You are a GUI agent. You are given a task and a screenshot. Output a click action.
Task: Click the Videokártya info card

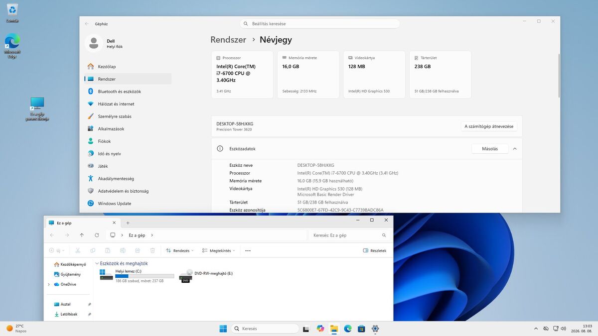(x=374, y=75)
